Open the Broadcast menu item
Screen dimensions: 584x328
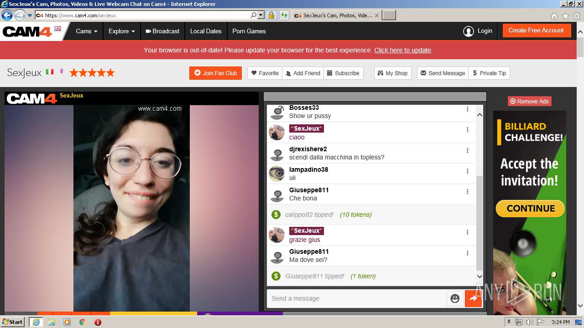pyautogui.click(x=162, y=31)
